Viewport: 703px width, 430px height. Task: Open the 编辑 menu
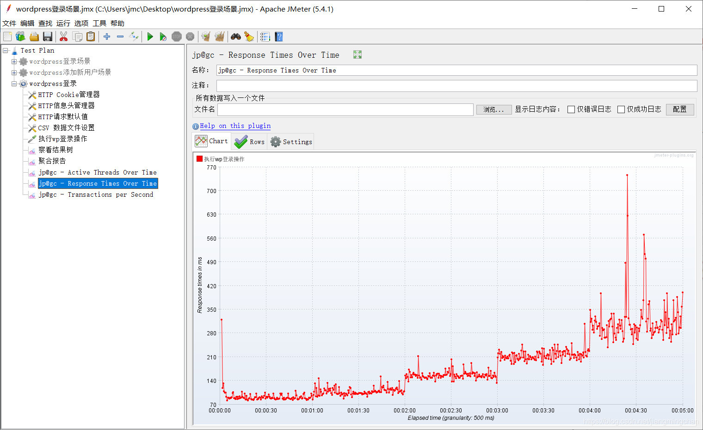tap(27, 23)
